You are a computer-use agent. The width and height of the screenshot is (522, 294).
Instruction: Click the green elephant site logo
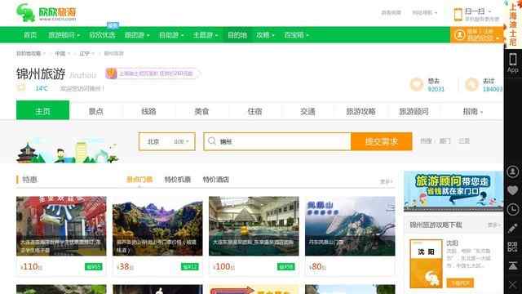pos(25,13)
